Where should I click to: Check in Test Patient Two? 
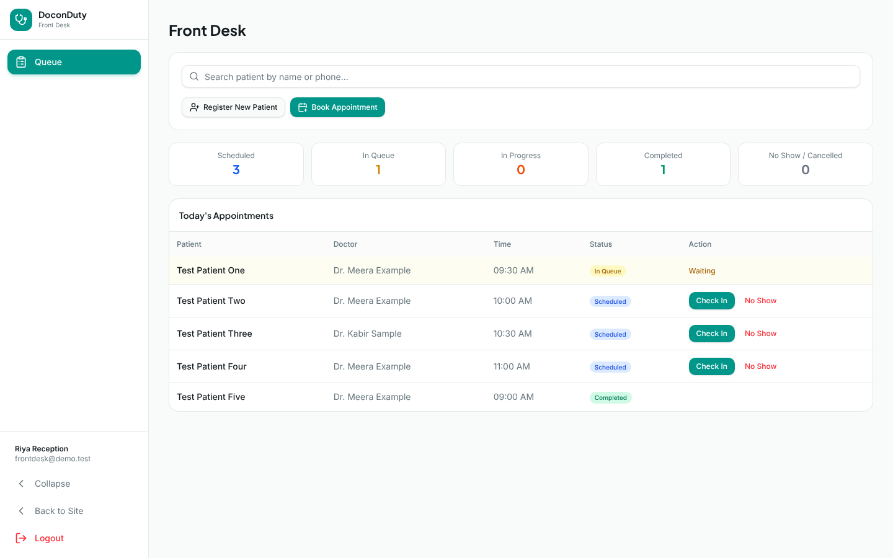click(x=711, y=301)
